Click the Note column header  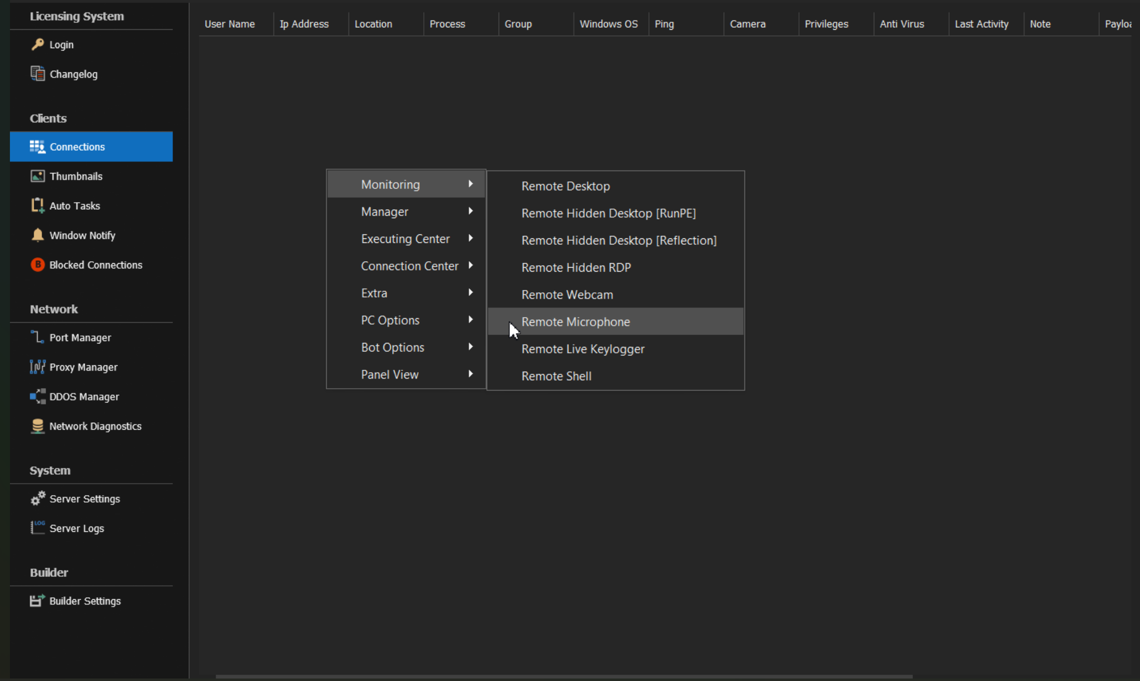point(1061,24)
